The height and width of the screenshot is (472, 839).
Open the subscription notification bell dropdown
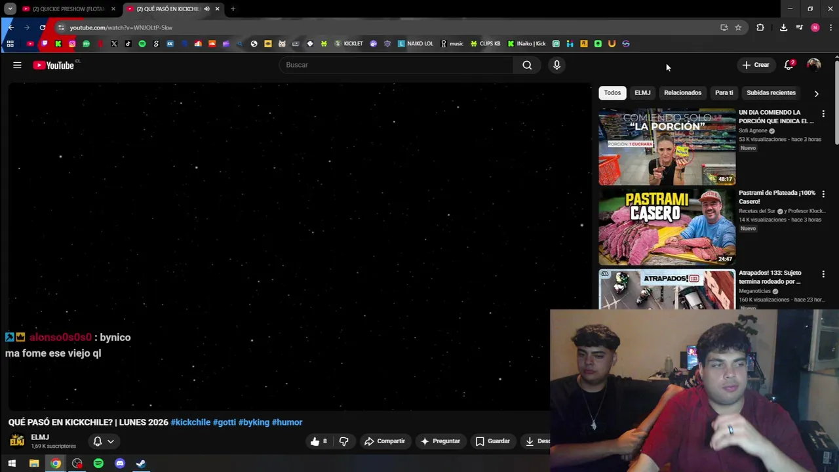104,441
